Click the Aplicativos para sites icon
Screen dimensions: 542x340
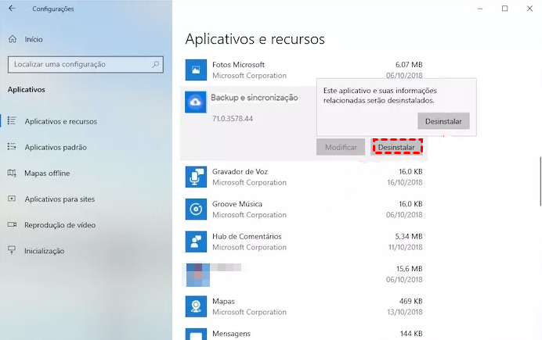click(x=12, y=199)
